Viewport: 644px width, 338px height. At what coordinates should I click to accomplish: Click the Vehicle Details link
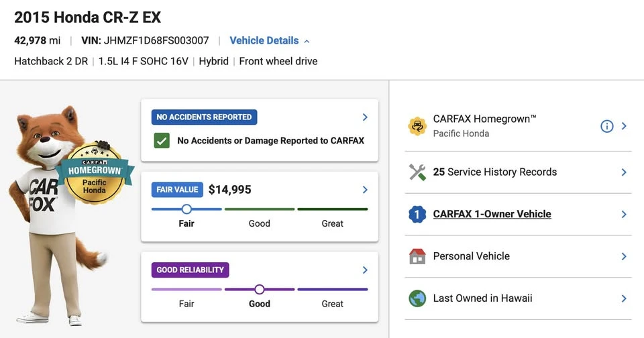point(264,41)
